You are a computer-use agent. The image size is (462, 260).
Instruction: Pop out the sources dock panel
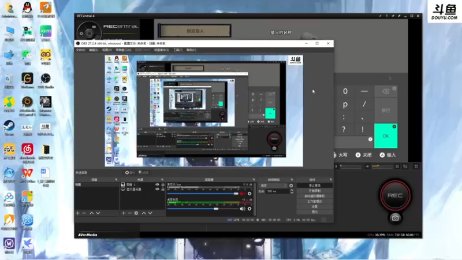pos(162,180)
